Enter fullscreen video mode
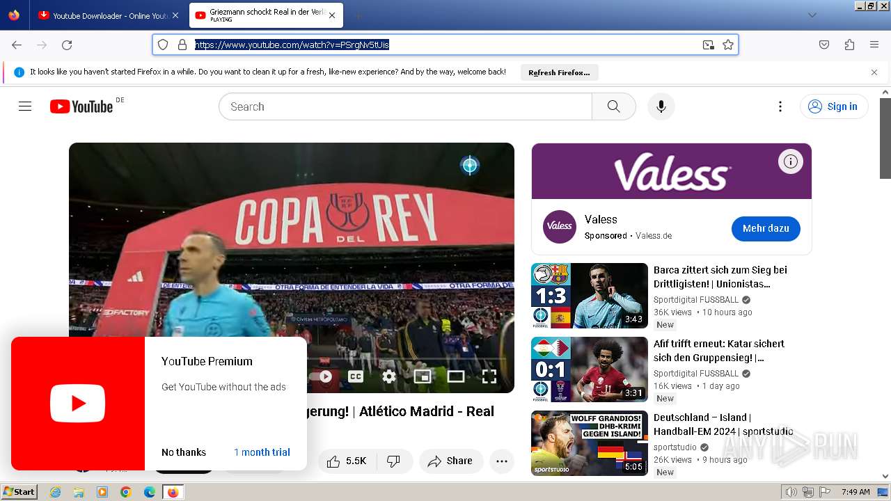891x501 pixels. pyautogui.click(x=489, y=376)
